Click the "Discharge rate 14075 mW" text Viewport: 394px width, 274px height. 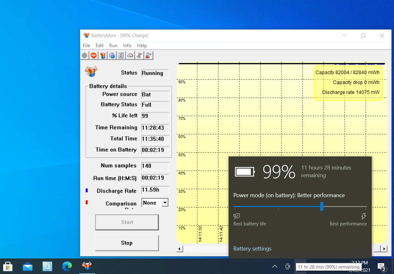[x=351, y=92]
